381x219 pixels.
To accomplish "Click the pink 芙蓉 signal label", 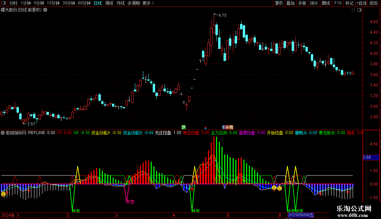I will [x=130, y=202].
